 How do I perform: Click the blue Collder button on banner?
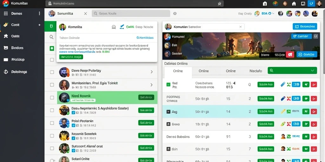(x=302, y=36)
